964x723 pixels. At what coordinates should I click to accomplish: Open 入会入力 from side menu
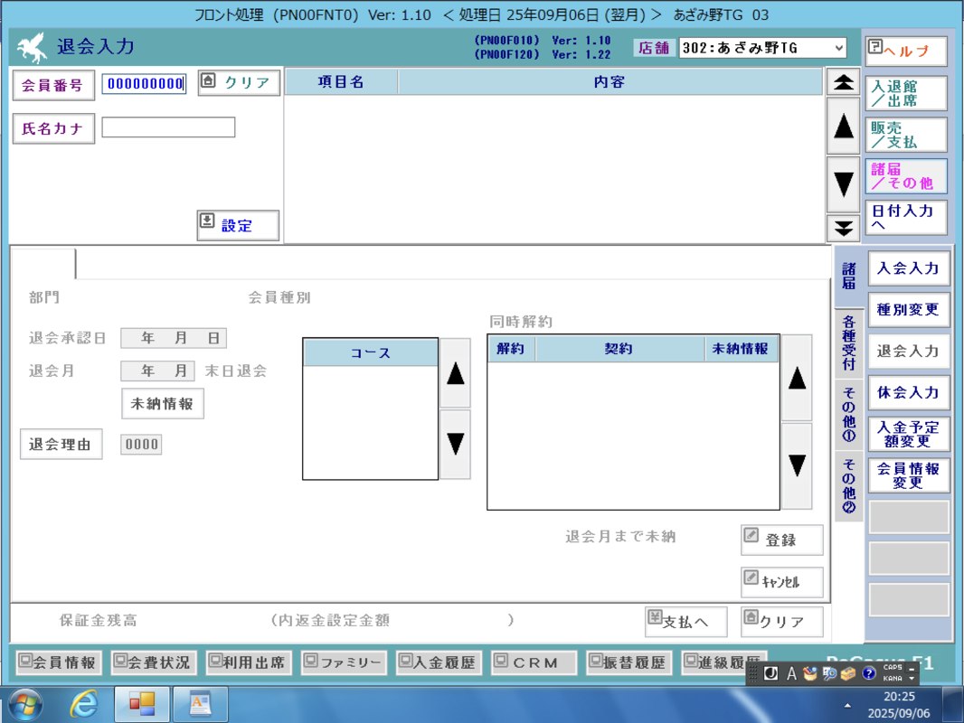(x=908, y=268)
